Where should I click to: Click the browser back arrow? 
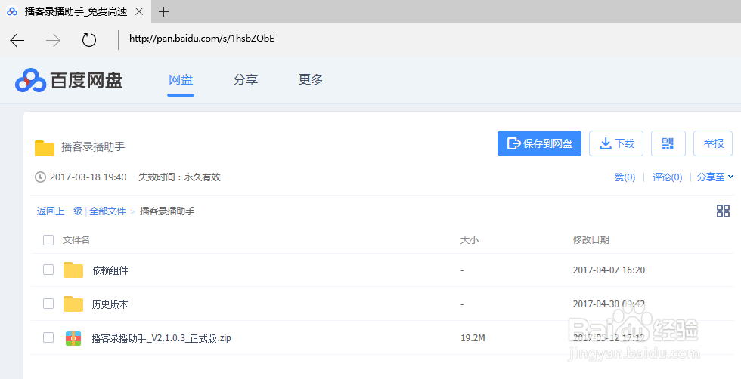[x=17, y=41]
